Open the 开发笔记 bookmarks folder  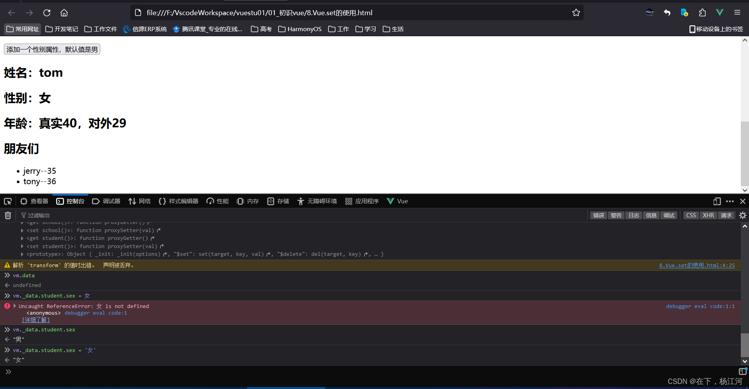62,29
